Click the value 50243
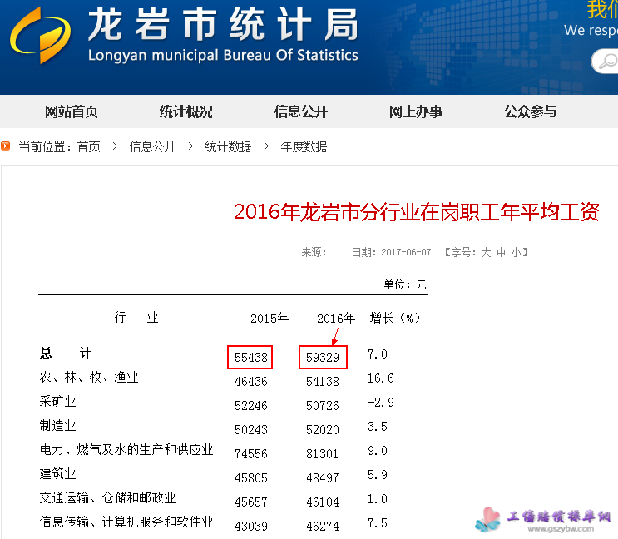 coord(250,429)
